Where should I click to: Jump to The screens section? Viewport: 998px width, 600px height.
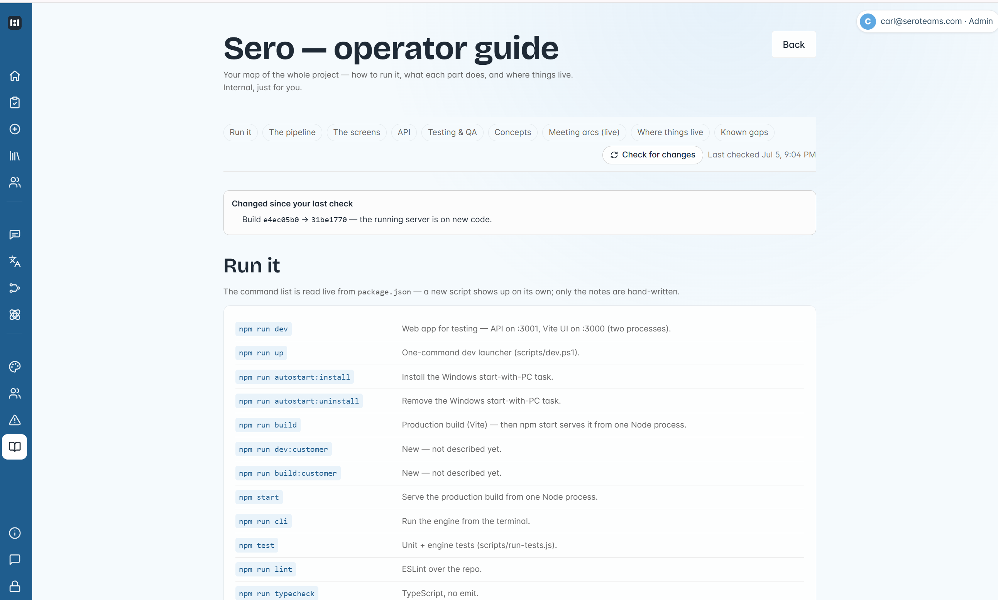tap(356, 132)
